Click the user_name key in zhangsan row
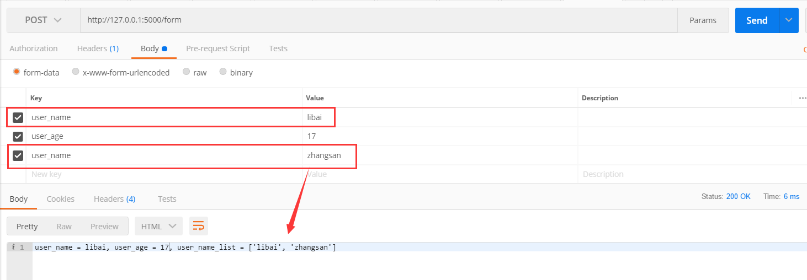The image size is (807, 280). (x=164, y=155)
